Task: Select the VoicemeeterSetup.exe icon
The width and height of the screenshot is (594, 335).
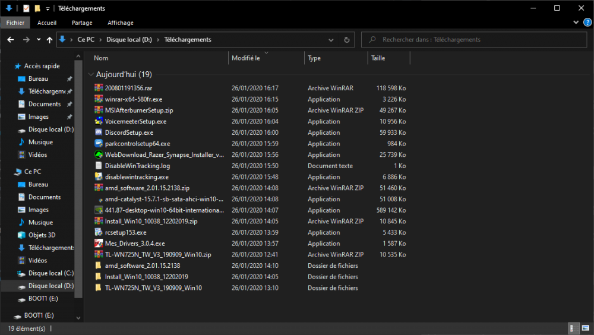Action: point(99,121)
